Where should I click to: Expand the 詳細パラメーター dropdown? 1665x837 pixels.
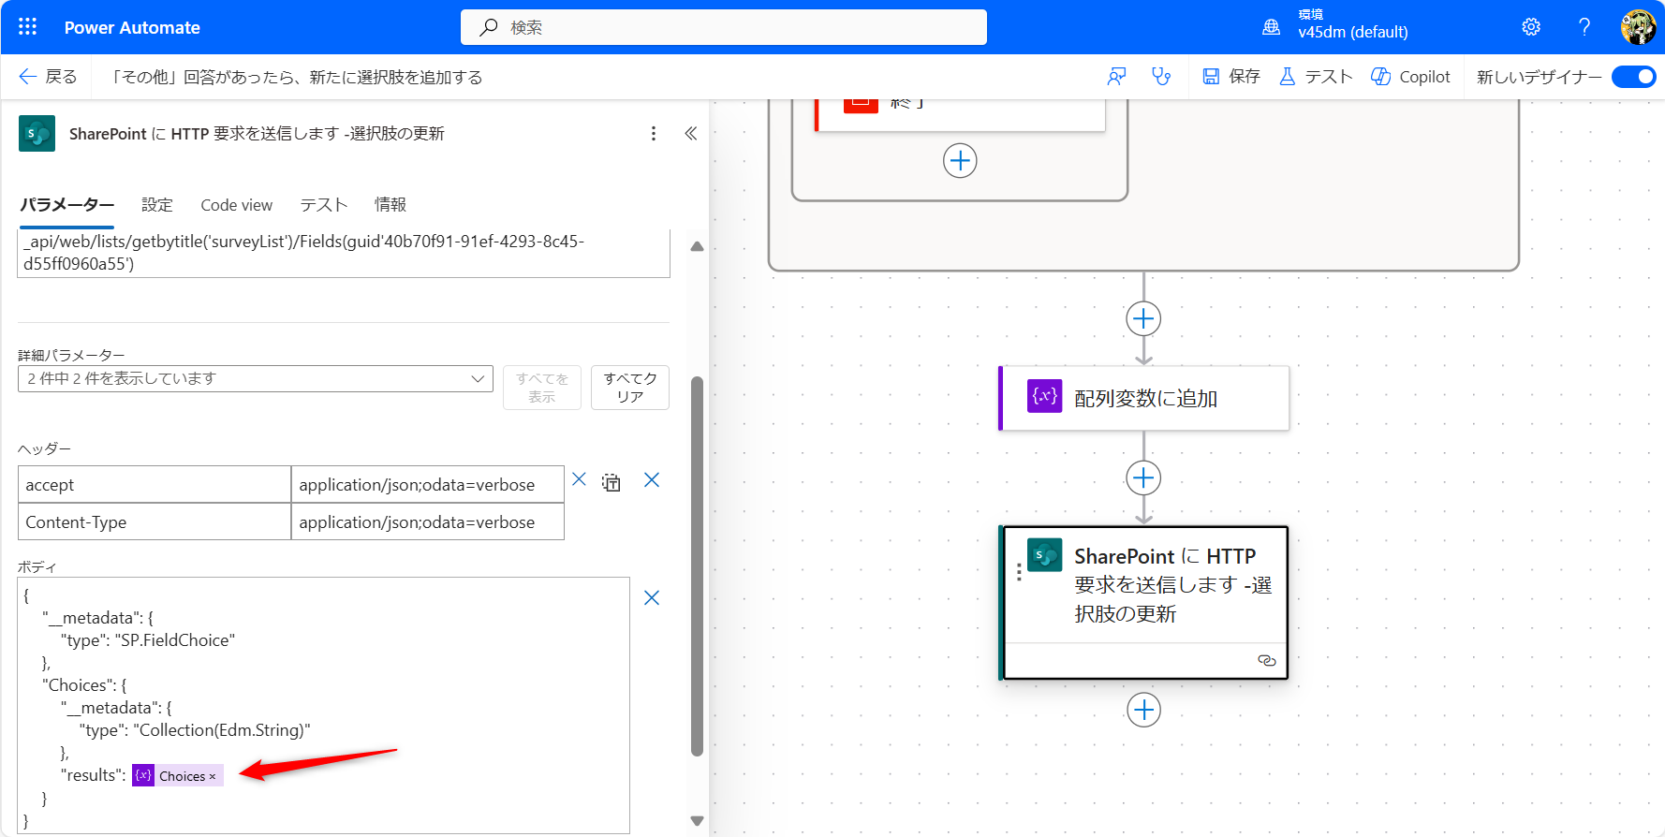pos(256,378)
